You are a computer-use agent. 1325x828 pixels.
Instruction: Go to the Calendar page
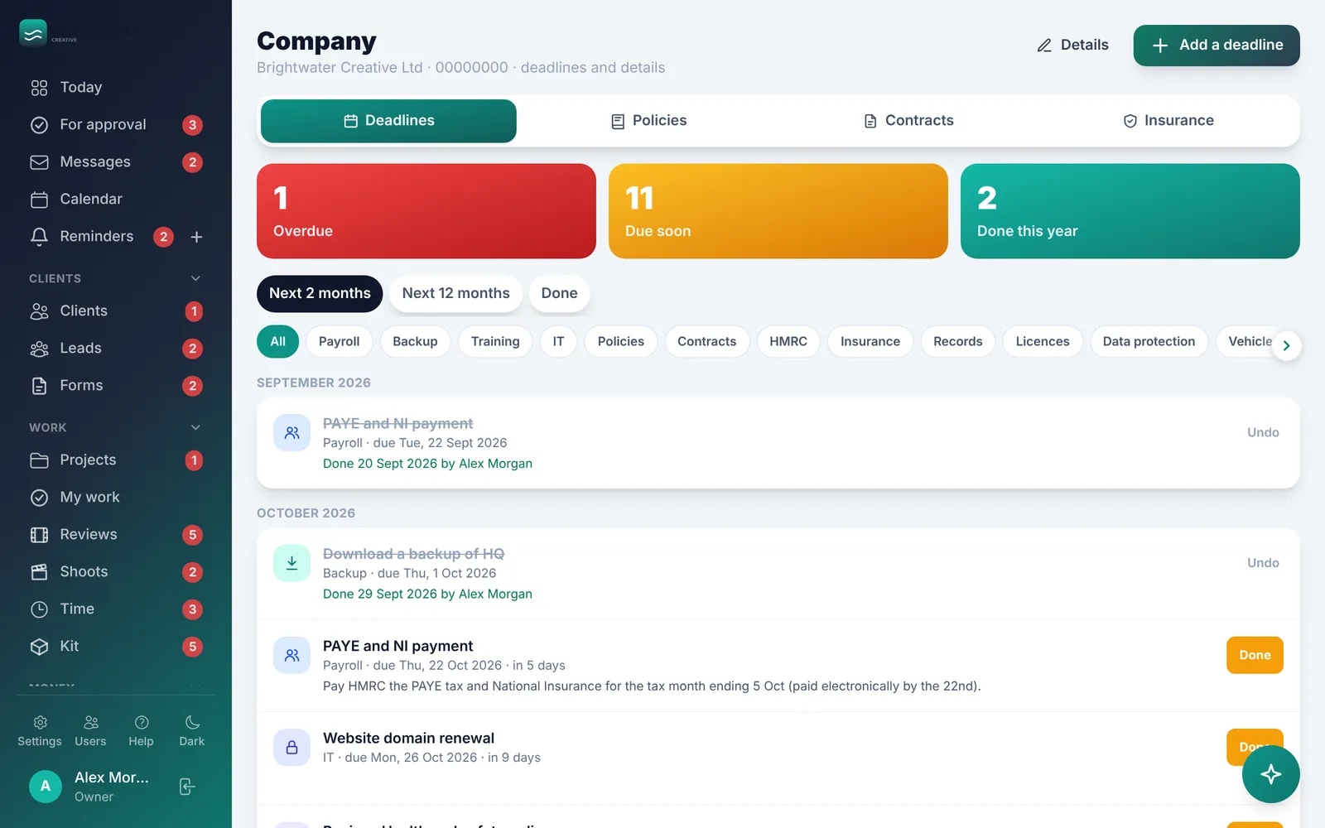tap(116, 200)
